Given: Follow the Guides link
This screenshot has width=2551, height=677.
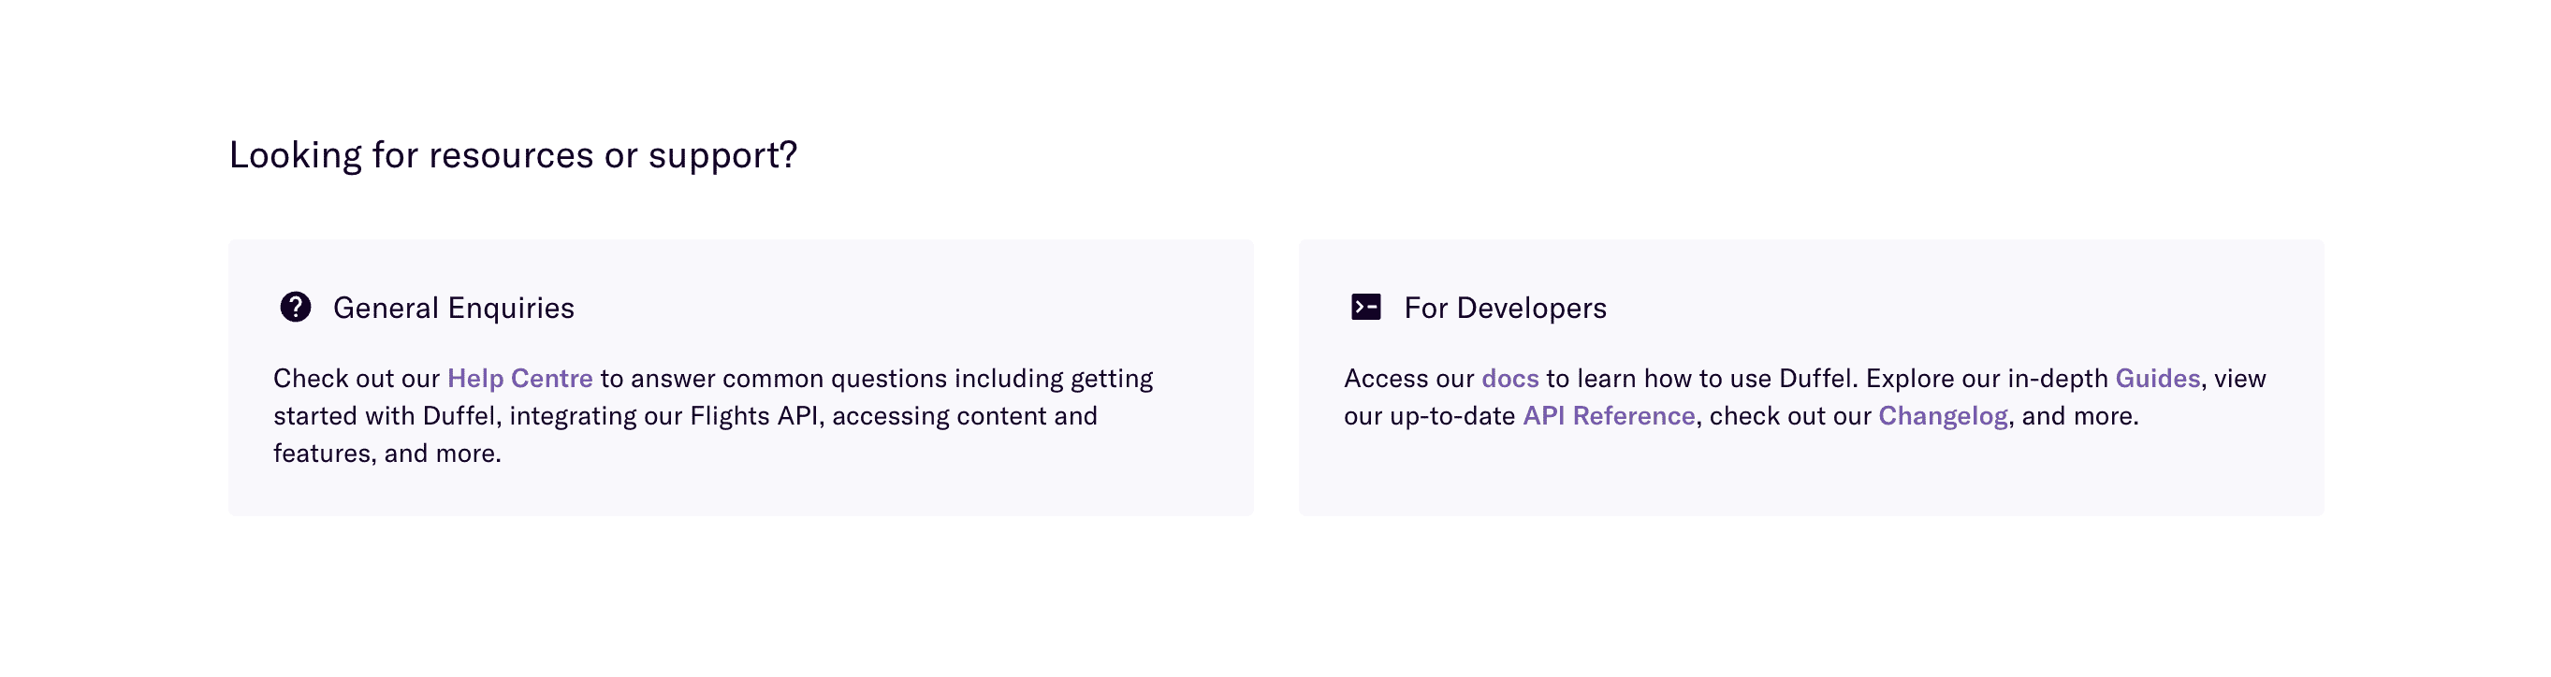Looking at the screenshot, I should coord(2157,378).
